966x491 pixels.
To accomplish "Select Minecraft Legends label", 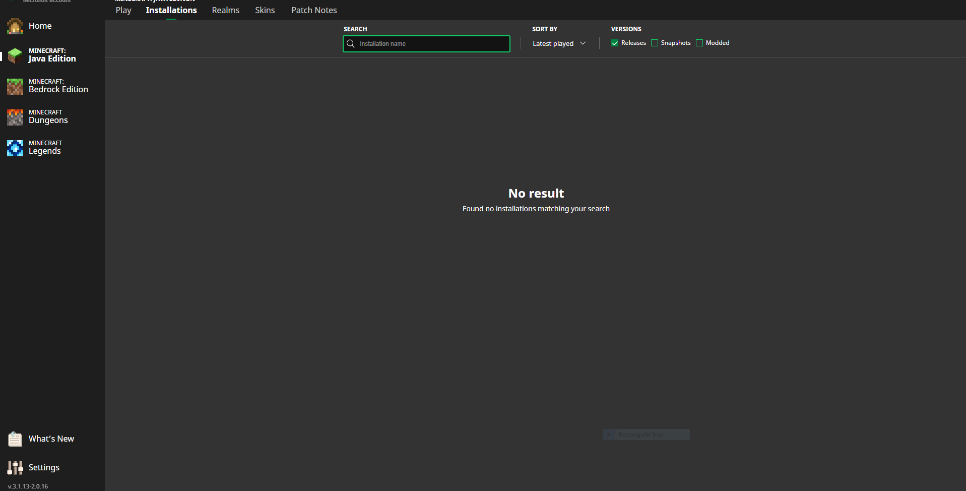I will coord(45,147).
